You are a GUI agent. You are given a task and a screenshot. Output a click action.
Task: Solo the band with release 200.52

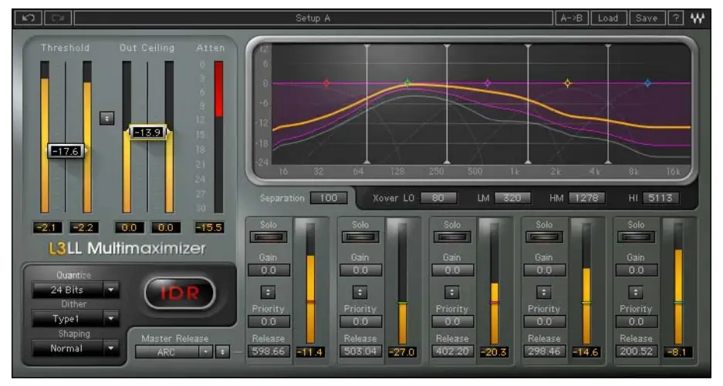(x=636, y=237)
